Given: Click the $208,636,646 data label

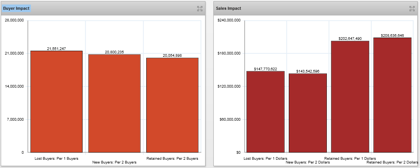Looking at the screenshot, I should tap(392, 36).
